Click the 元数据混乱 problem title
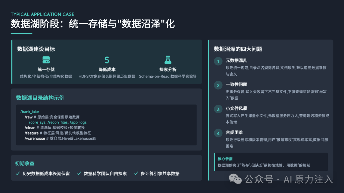This screenshot has height=193, width=344. click(x=236, y=61)
